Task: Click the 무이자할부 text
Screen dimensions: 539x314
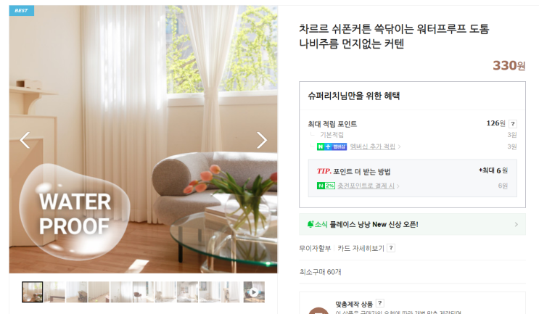Action: [x=315, y=248]
